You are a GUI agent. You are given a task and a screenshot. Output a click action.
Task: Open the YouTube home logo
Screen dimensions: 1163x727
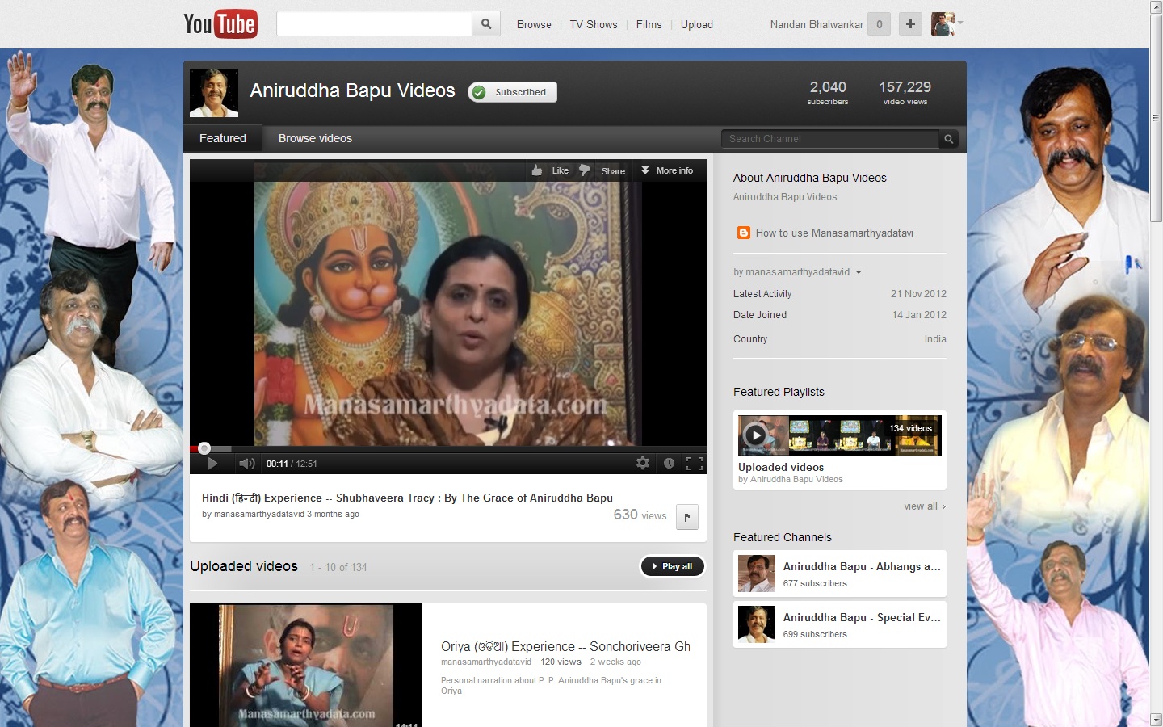[x=220, y=23]
